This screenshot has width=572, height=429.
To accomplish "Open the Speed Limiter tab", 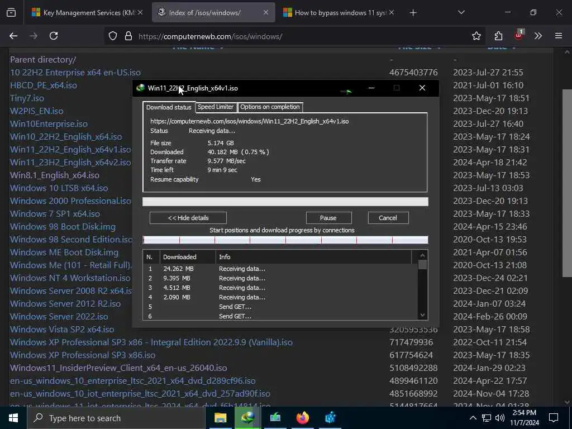I will (216, 107).
